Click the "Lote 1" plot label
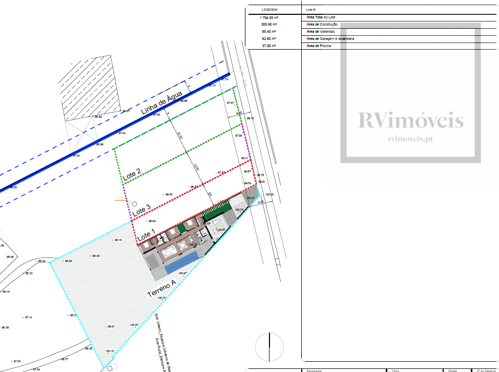The image size is (499, 372). pos(147,236)
